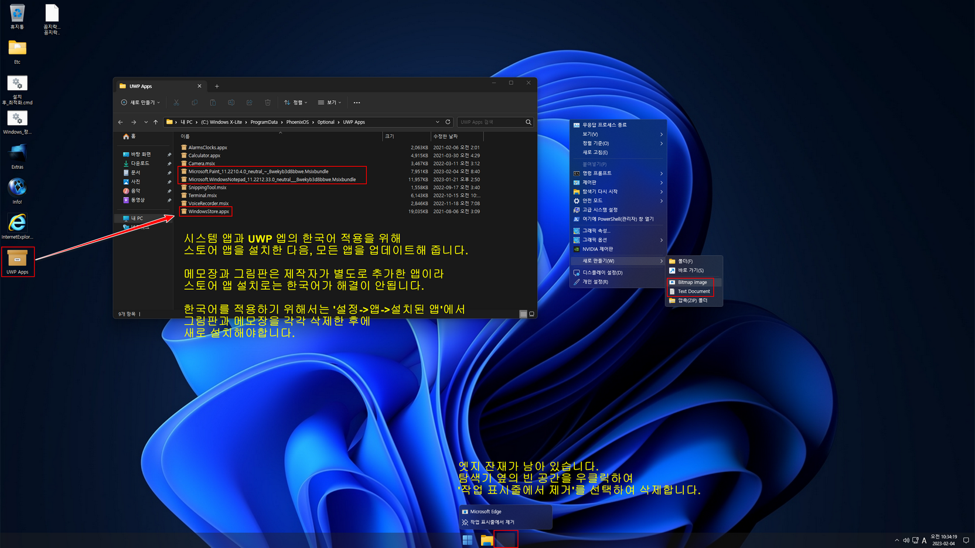Choose NVIDIA 제어판 menu entry

click(619, 249)
